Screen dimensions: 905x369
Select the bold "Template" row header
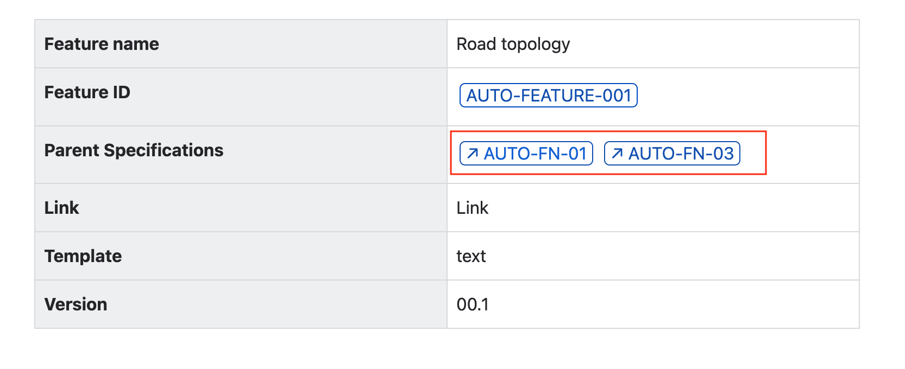click(x=83, y=256)
